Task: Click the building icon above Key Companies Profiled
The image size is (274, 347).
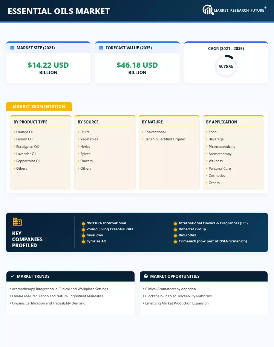Action: (17, 222)
